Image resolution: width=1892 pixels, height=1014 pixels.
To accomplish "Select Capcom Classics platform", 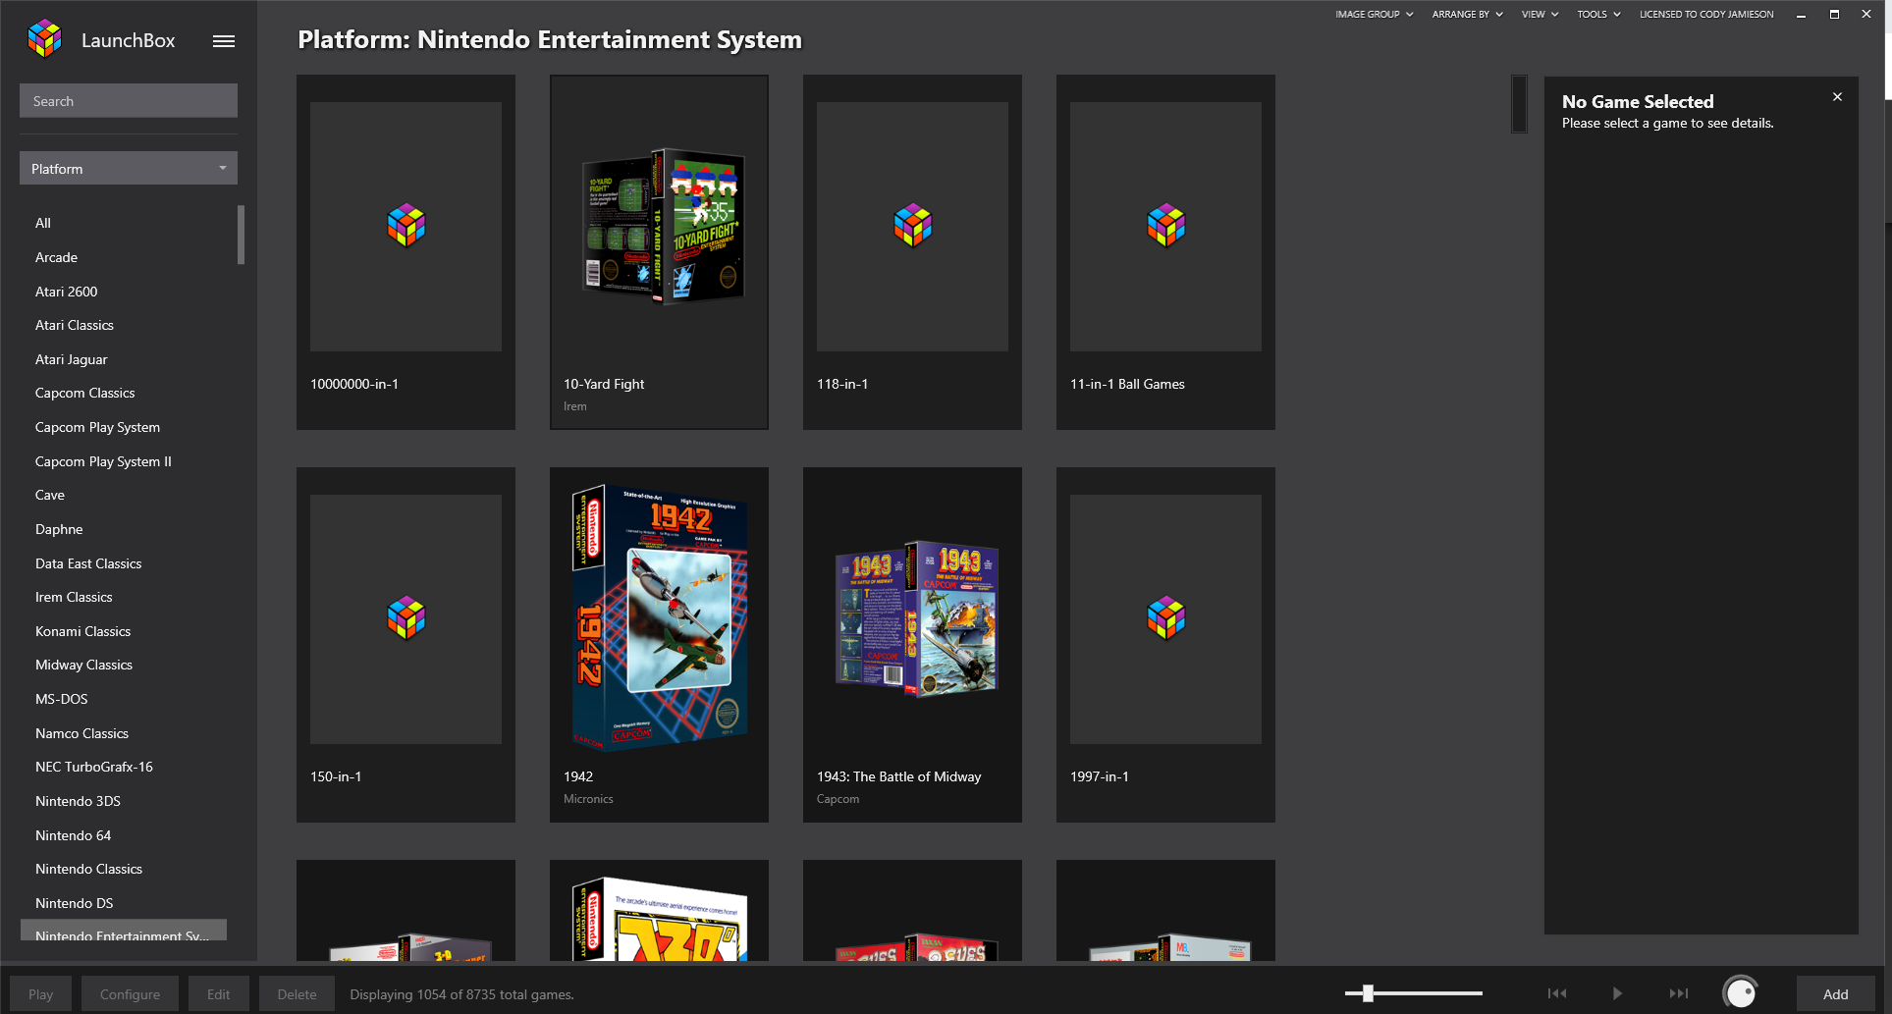I will point(85,393).
